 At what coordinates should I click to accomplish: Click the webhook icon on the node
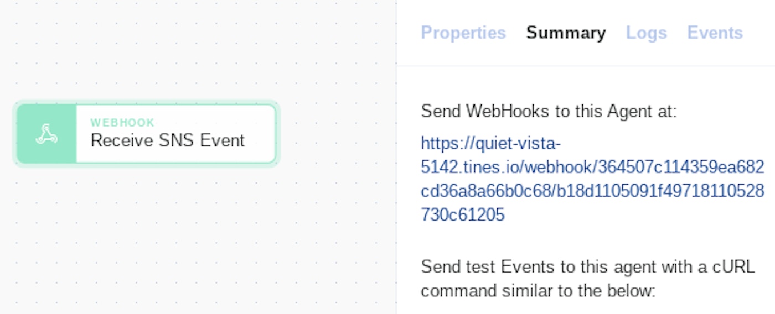tap(46, 134)
